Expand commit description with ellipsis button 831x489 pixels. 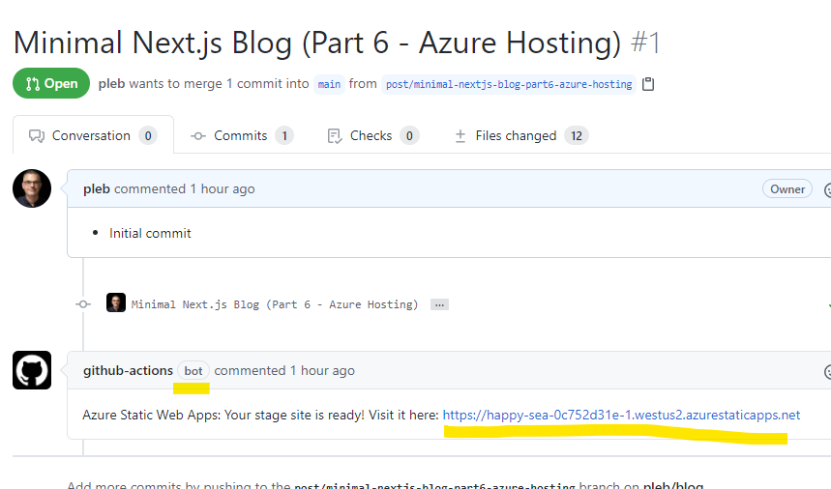click(x=439, y=304)
